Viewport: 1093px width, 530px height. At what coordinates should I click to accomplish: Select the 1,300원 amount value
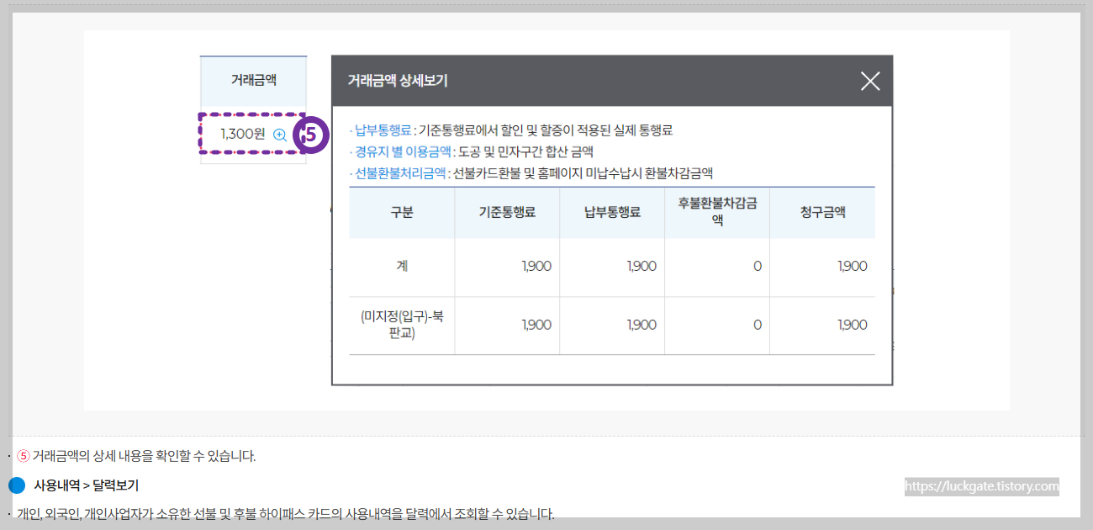click(243, 134)
